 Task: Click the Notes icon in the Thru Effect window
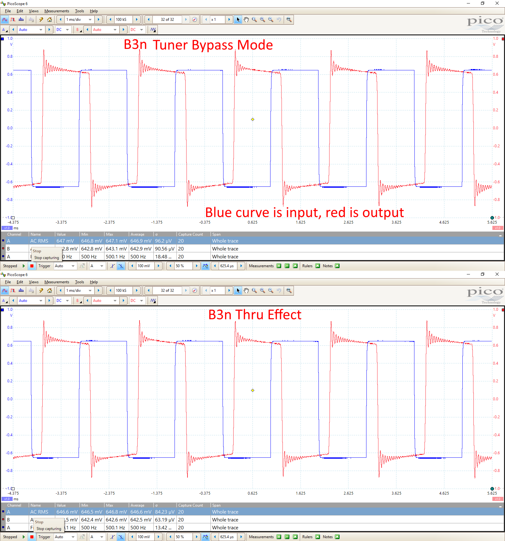click(337, 537)
